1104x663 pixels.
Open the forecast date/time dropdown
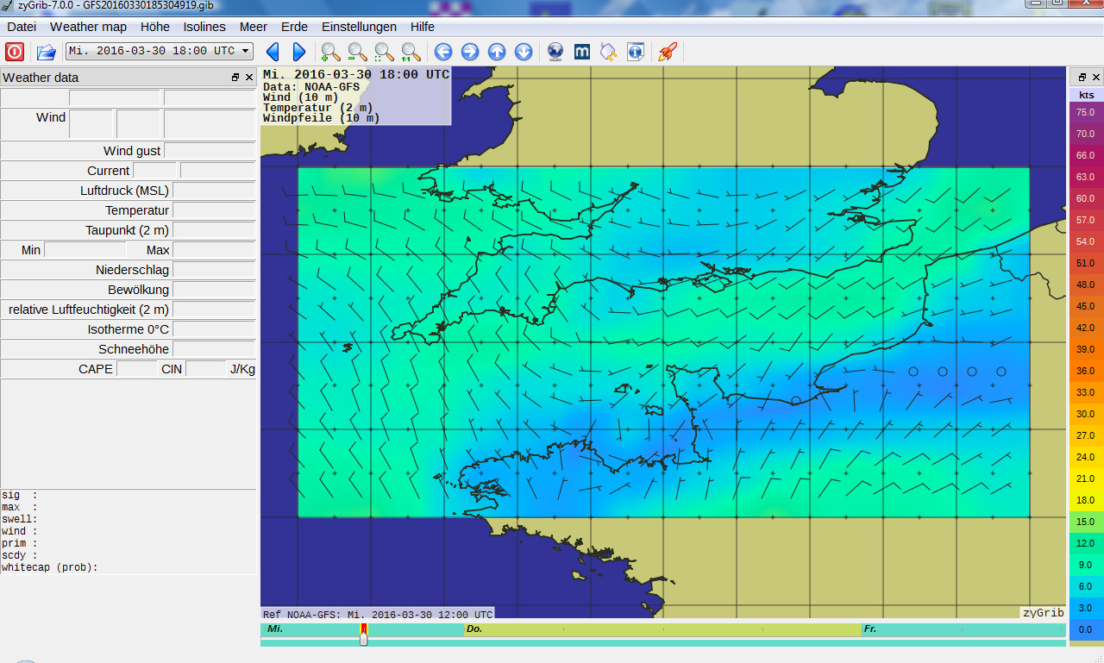click(x=160, y=51)
